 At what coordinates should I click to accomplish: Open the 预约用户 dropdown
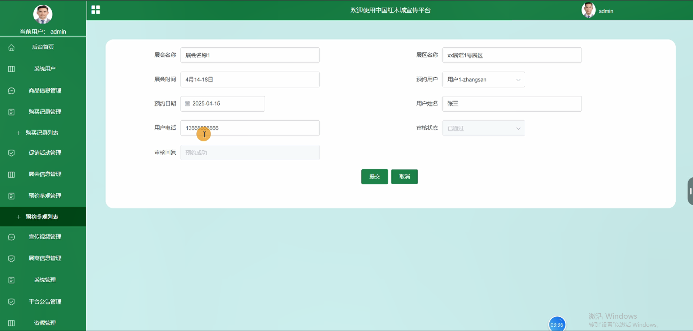click(x=519, y=79)
